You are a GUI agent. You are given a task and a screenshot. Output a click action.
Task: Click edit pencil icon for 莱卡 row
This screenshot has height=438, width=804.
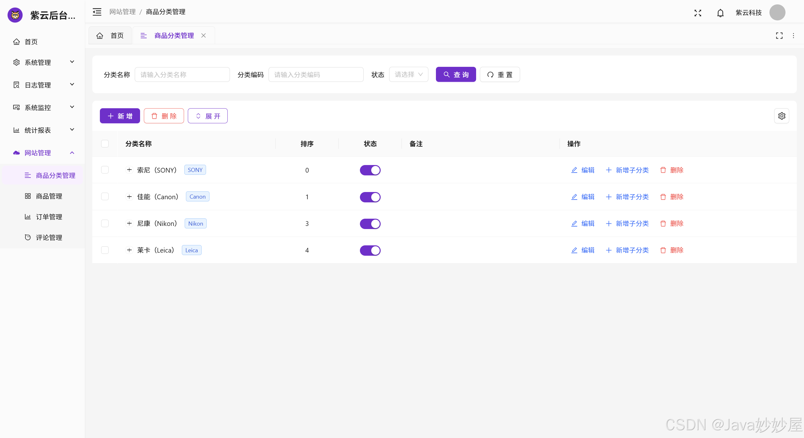tap(574, 250)
